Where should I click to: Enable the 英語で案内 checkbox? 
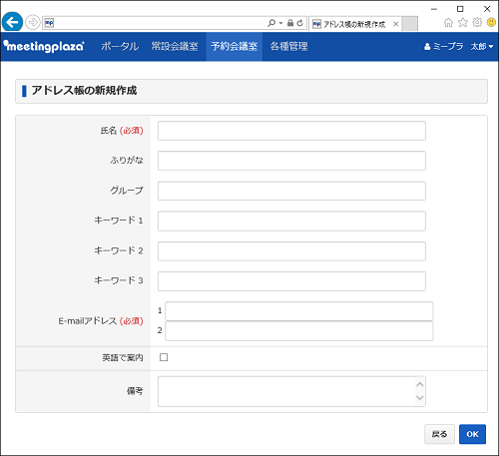point(164,357)
